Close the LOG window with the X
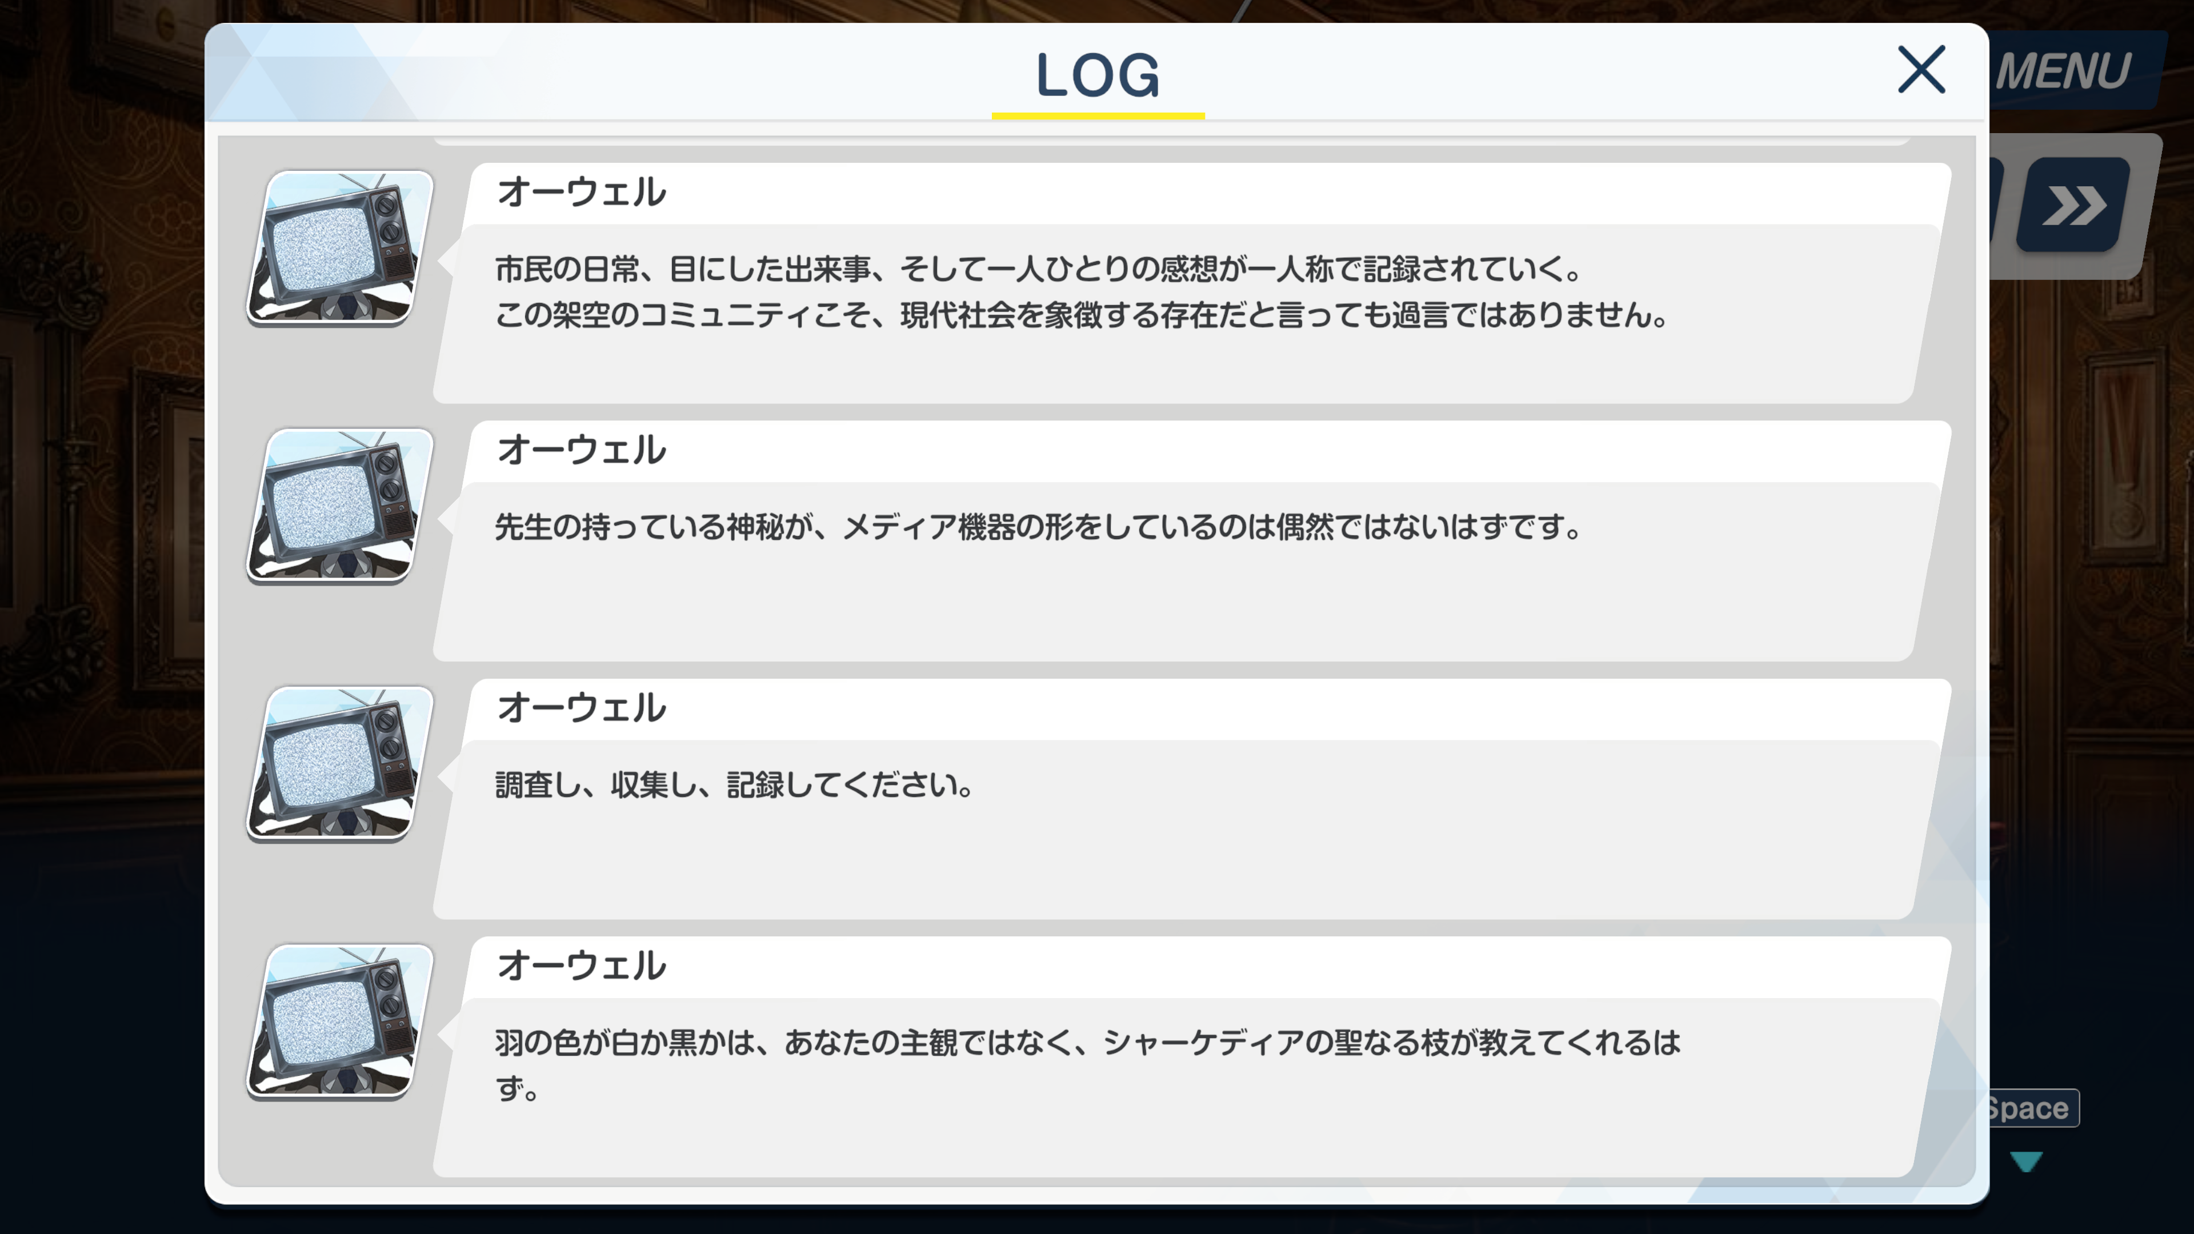The height and width of the screenshot is (1234, 2194). pyautogui.click(x=1921, y=70)
